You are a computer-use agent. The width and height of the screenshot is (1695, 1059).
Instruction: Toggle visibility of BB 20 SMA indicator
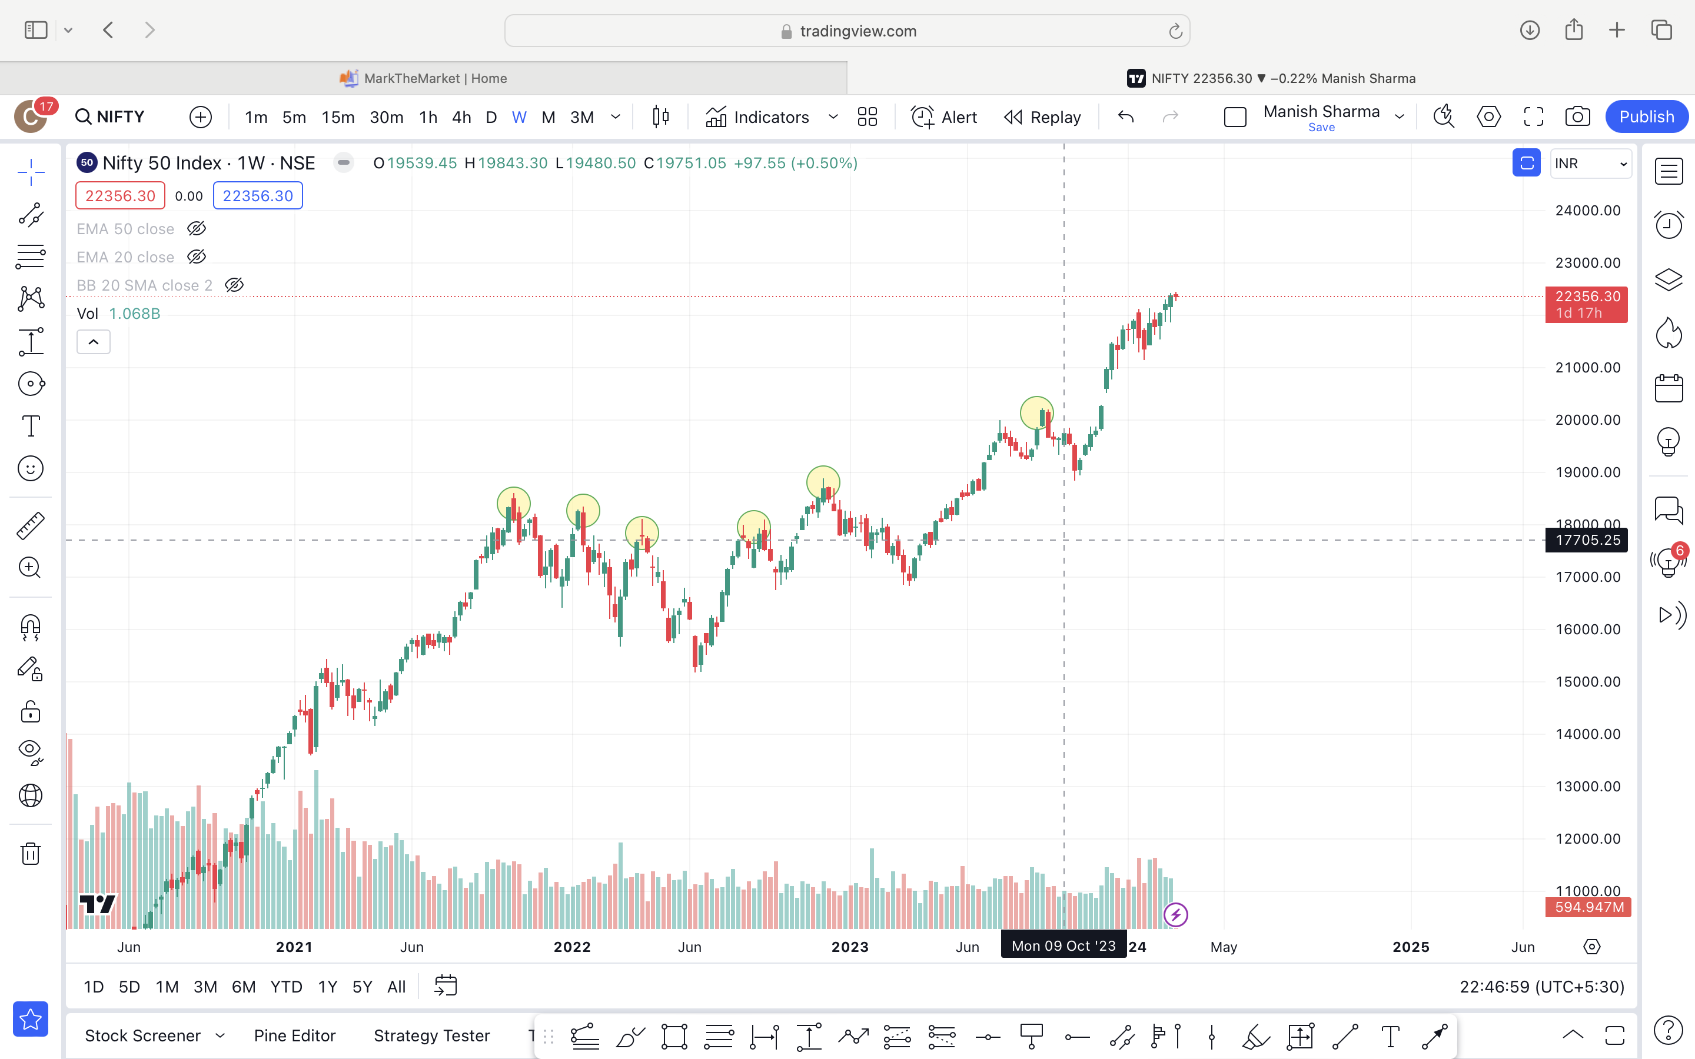point(234,285)
